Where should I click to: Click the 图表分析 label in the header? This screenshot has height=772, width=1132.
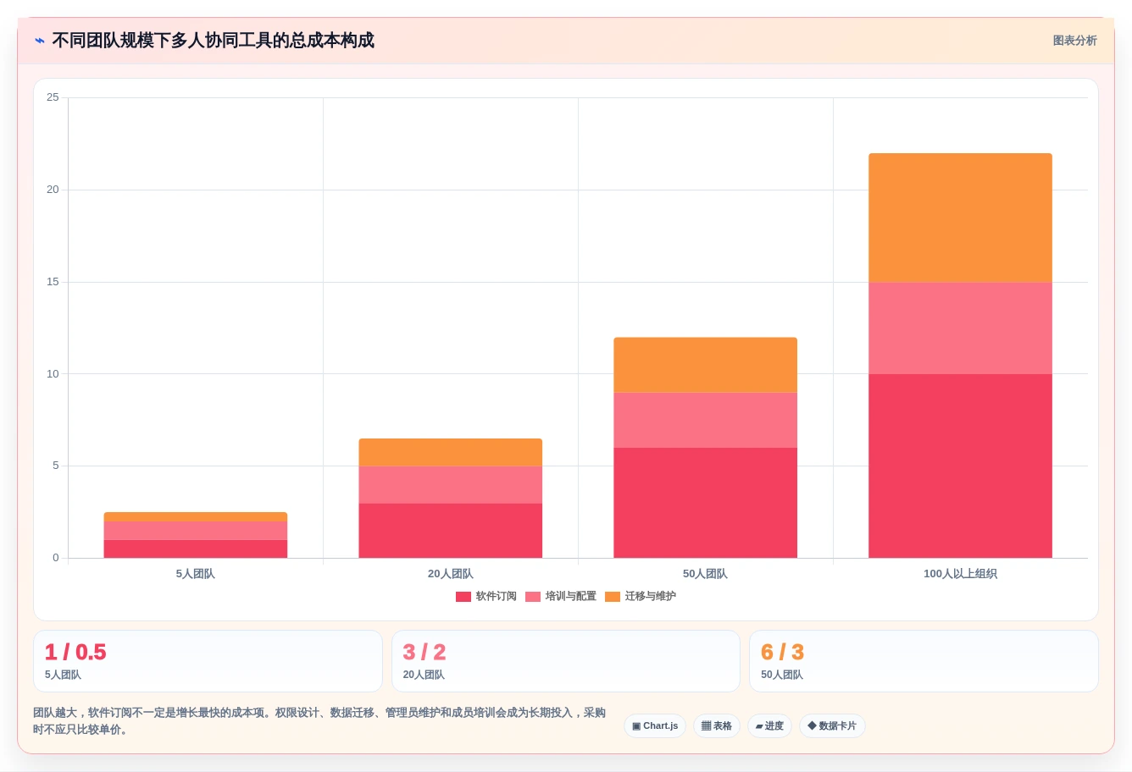coord(1074,41)
